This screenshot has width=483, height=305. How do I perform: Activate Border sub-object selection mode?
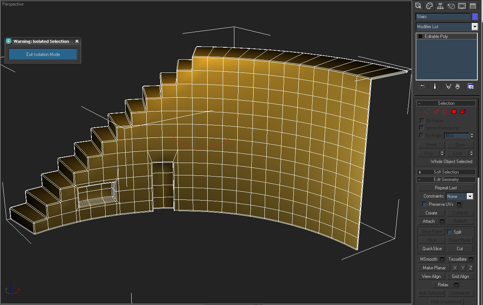pyautogui.click(x=445, y=111)
